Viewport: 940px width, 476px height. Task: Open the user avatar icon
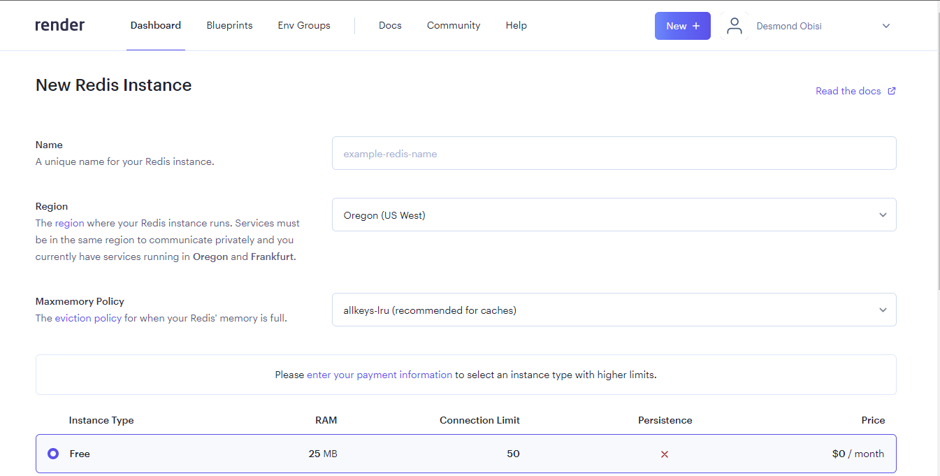pos(734,26)
